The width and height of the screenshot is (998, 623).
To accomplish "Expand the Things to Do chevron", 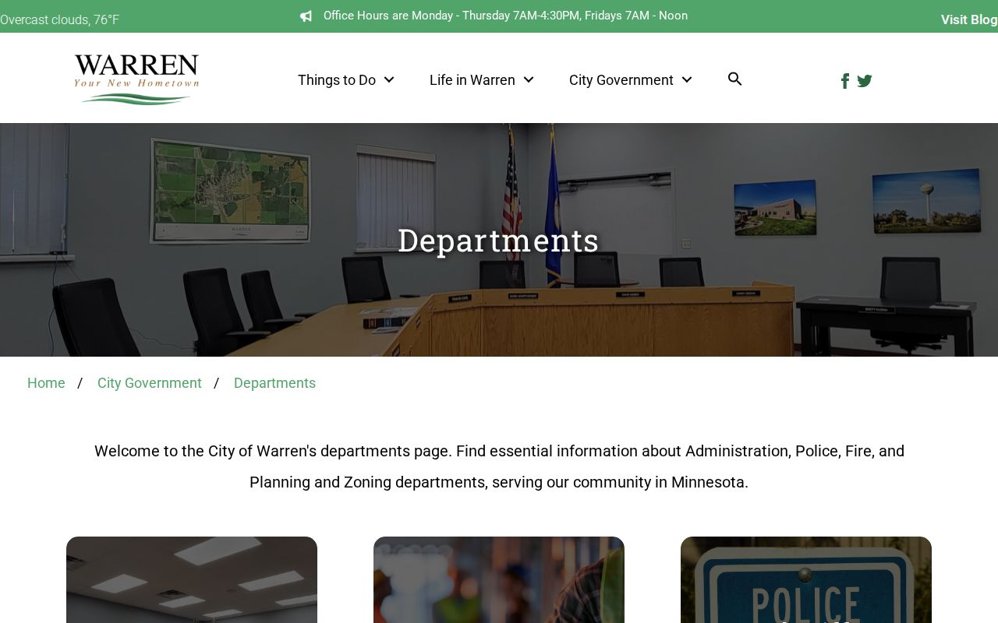I will click(389, 79).
